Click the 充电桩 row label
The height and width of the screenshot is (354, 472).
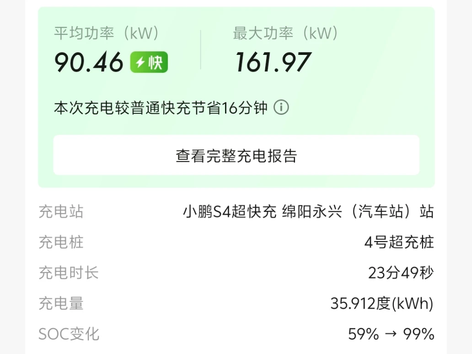(61, 242)
